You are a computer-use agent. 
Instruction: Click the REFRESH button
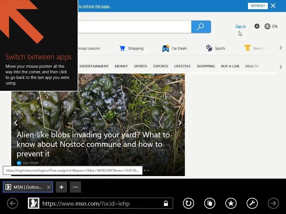coord(258,6)
